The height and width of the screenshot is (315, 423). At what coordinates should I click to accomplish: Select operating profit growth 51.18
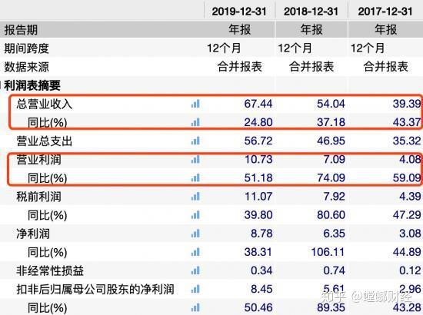(x=258, y=177)
